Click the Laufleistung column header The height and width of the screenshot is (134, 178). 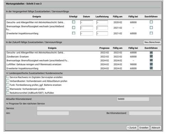coord(102,17)
